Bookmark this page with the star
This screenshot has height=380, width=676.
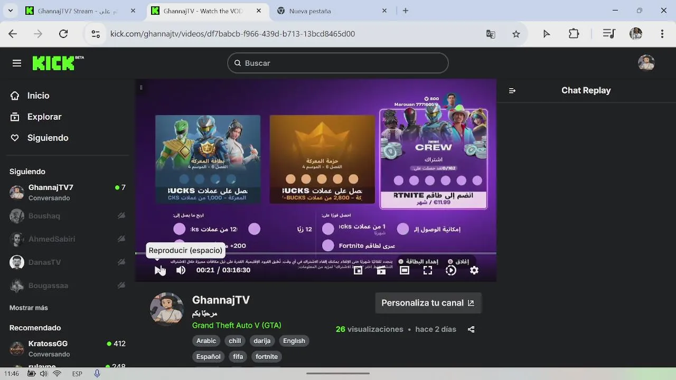pyautogui.click(x=516, y=34)
